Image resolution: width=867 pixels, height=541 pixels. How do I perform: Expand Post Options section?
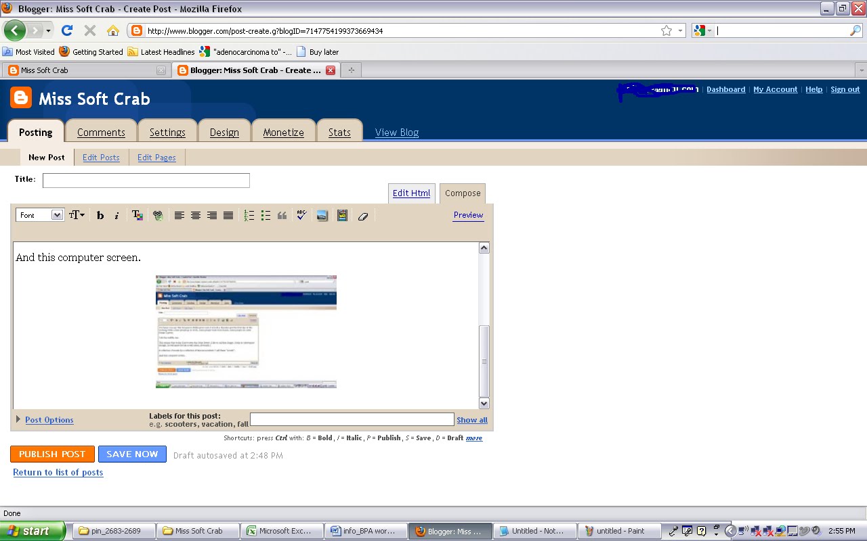pyautogui.click(x=45, y=420)
